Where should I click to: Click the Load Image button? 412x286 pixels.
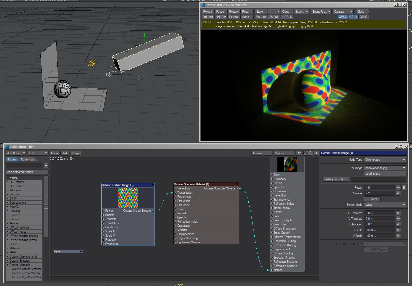(x=385, y=174)
